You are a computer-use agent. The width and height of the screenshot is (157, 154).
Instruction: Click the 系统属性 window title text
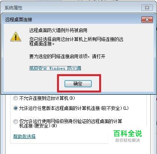[x=13, y=8]
